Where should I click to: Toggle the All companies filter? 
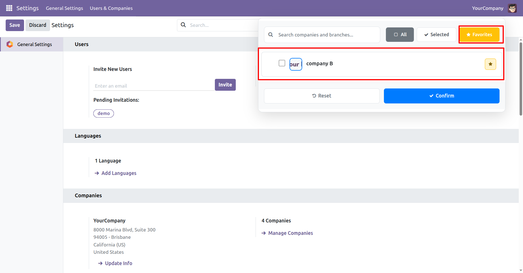tap(400, 34)
